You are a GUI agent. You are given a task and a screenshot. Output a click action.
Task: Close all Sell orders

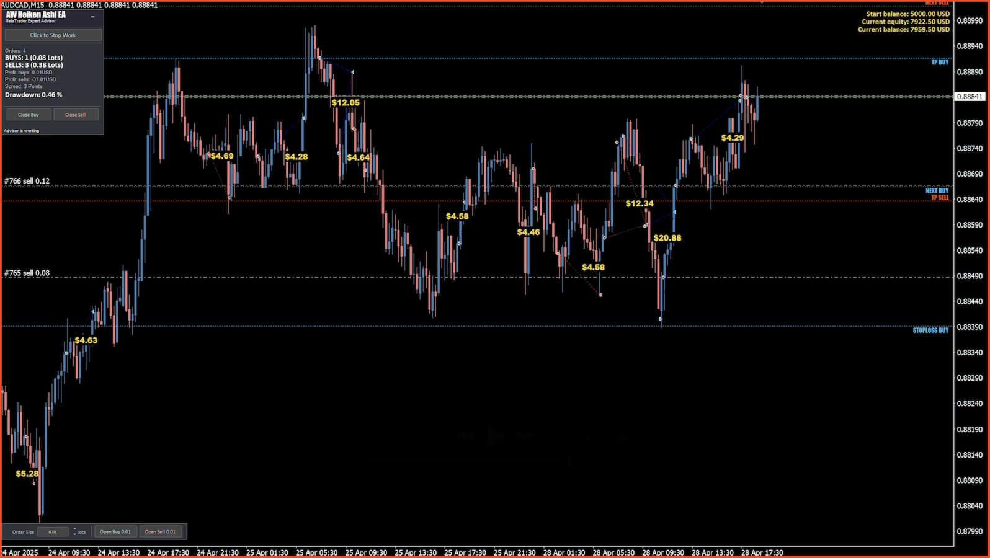click(76, 115)
